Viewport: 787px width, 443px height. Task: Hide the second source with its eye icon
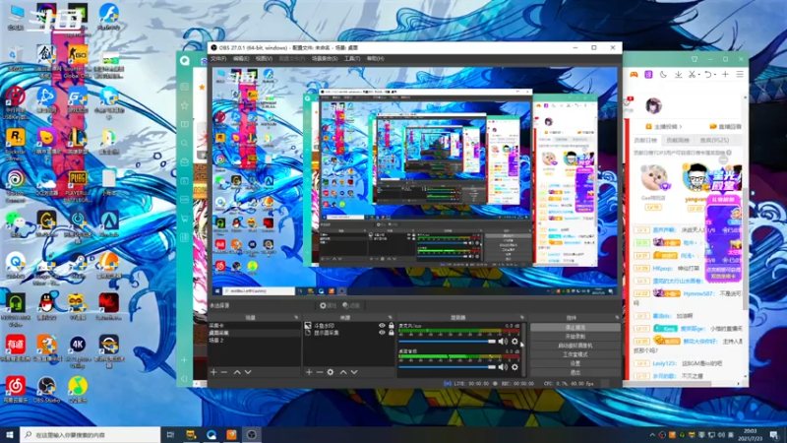pyautogui.click(x=382, y=333)
